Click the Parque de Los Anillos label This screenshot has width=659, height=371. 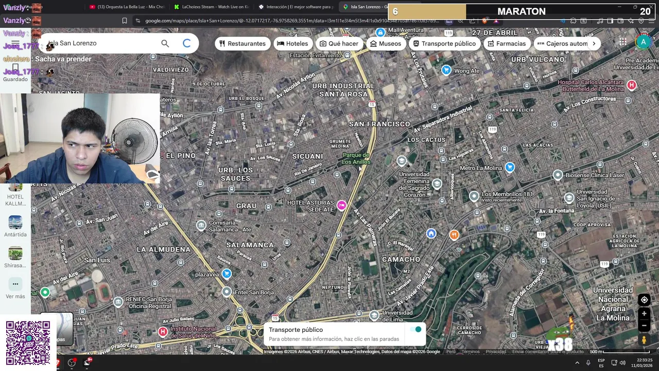pos(356,158)
